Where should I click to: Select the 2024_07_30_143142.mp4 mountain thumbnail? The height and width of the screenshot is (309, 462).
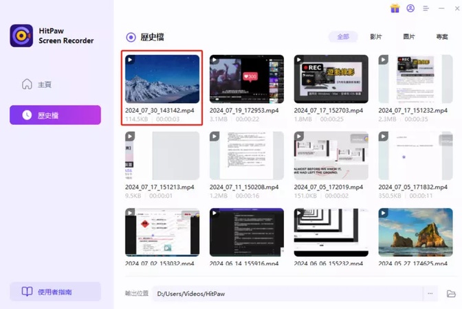click(x=162, y=78)
